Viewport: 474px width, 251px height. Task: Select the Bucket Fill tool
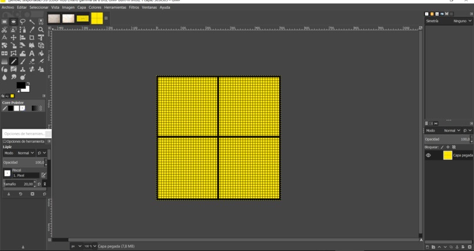point(41,53)
